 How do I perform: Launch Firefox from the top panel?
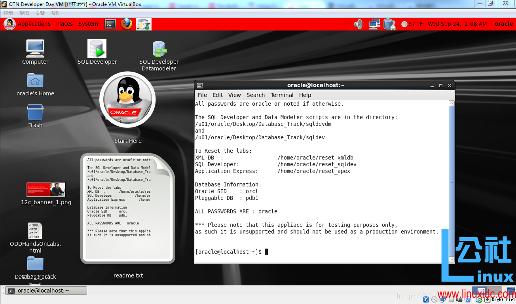click(x=126, y=24)
